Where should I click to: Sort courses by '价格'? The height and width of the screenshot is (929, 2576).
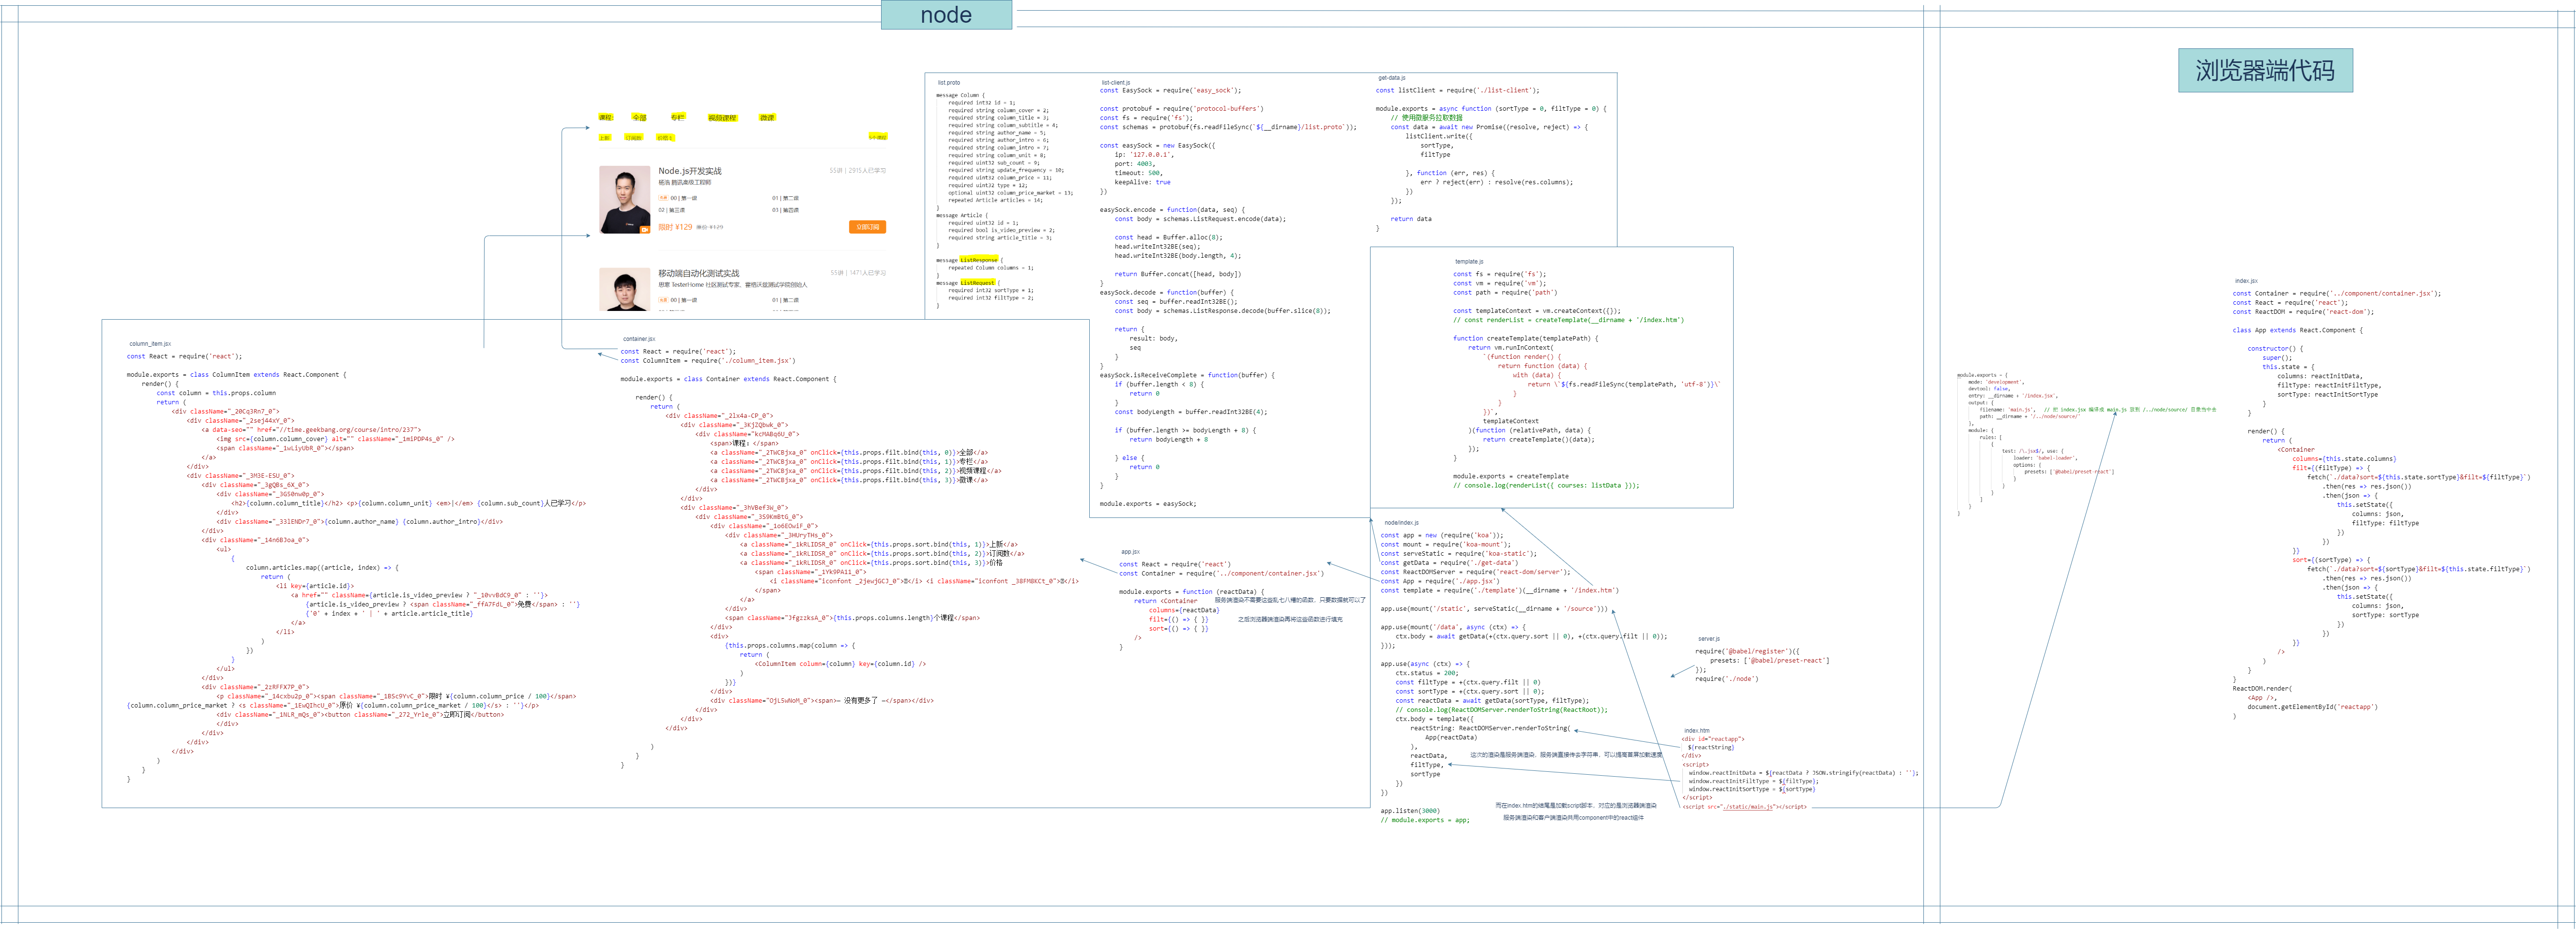click(665, 138)
